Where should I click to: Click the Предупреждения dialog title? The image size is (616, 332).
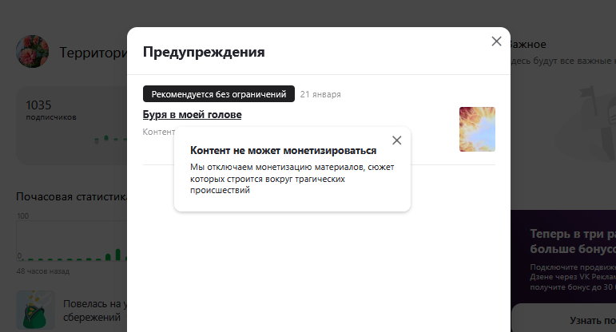204,52
